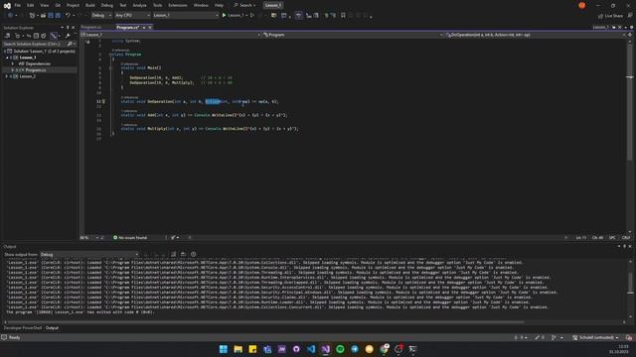Switch to Developer PowerShell tab
Viewport: 636px width, 357px height.
coord(23,328)
